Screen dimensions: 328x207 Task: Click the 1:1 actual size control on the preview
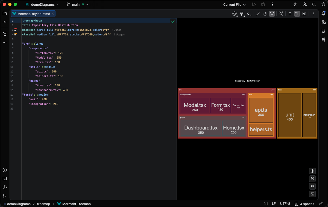coord(312,186)
